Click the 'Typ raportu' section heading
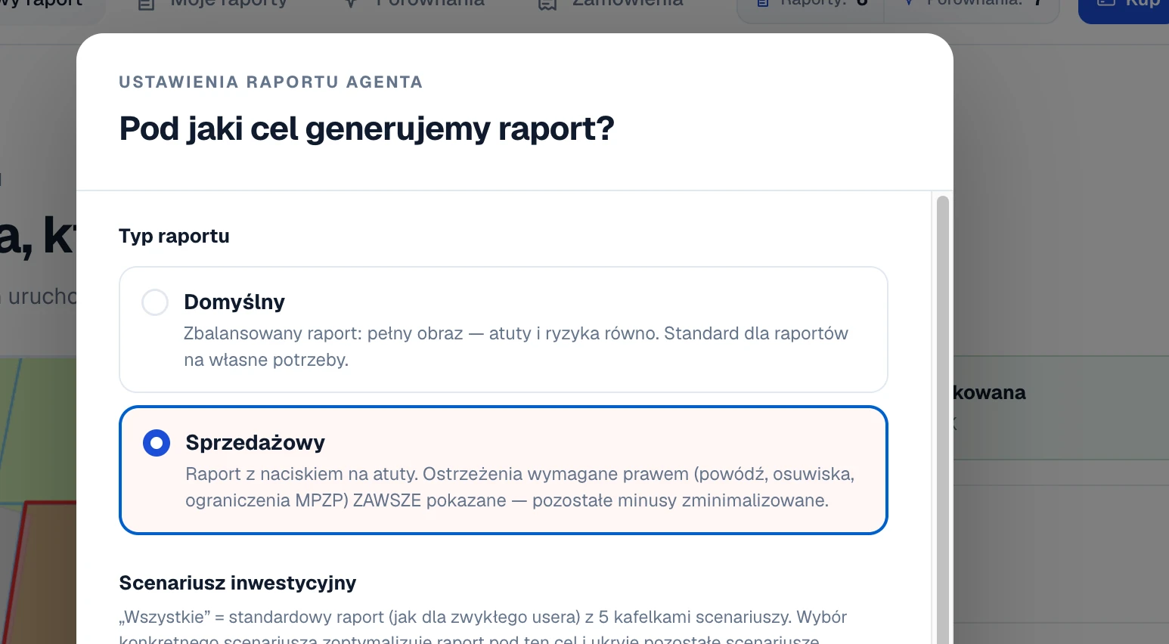 174,236
